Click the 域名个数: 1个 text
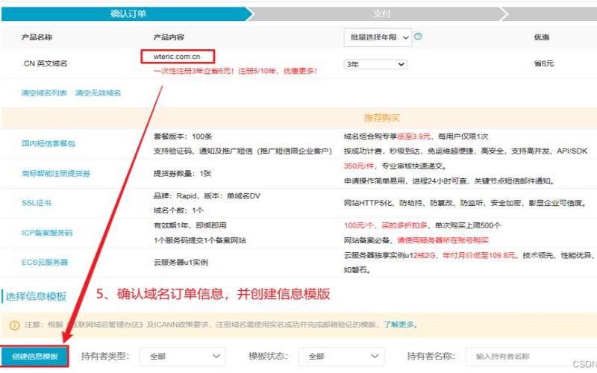 (178, 210)
